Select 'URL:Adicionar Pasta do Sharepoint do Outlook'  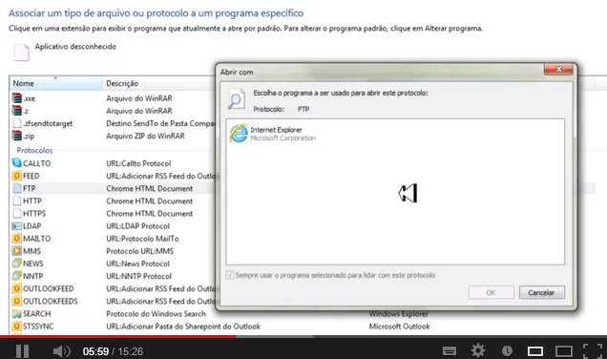(183, 327)
